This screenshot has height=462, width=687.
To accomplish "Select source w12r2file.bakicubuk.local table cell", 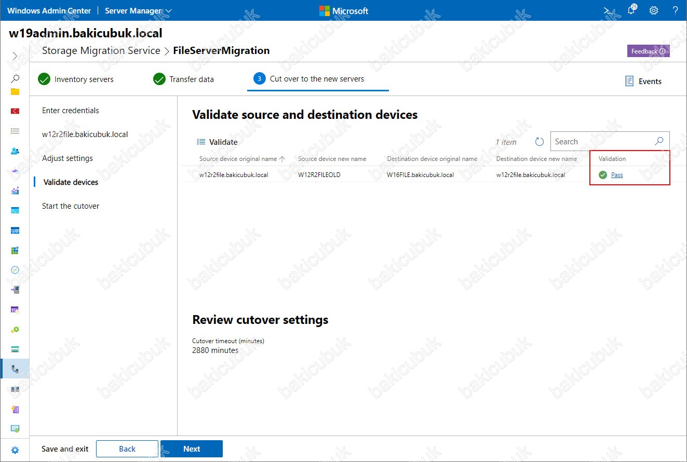I will tap(234, 175).
